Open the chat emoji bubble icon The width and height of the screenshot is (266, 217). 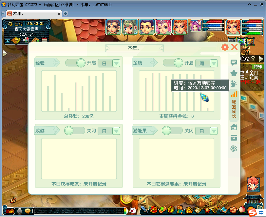[x=28, y=211]
